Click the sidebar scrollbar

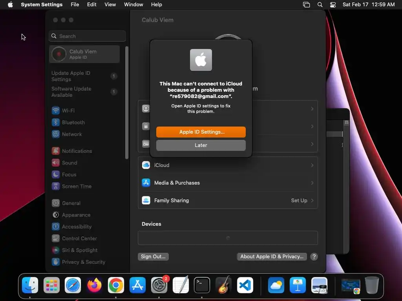pyautogui.click(x=126, y=103)
